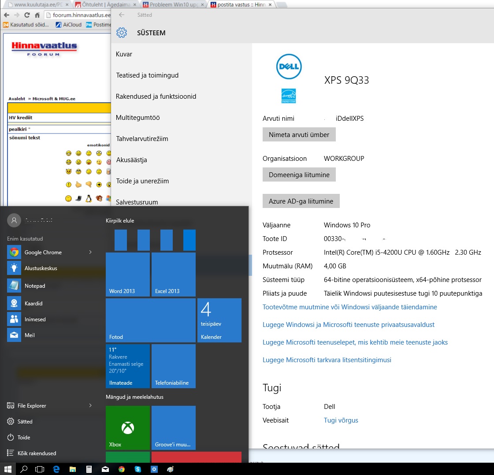Open Fotod tile
494x475 pixels.
(151, 320)
